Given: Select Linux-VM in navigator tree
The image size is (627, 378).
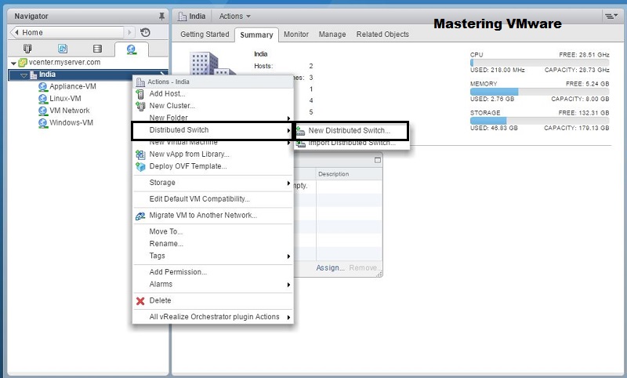Looking at the screenshot, I should 65,99.
